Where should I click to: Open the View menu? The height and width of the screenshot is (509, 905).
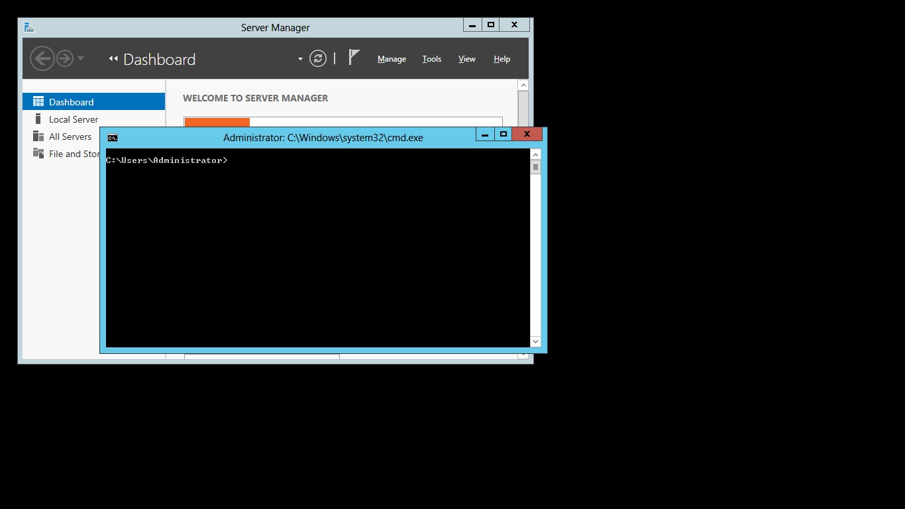pyautogui.click(x=466, y=59)
